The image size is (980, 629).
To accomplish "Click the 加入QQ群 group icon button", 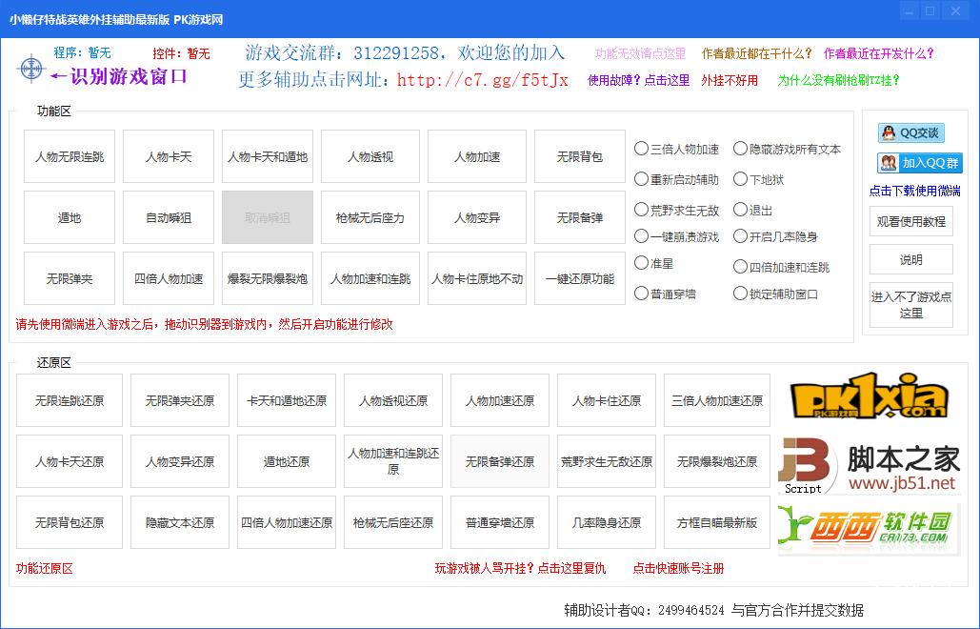I will pos(918,163).
